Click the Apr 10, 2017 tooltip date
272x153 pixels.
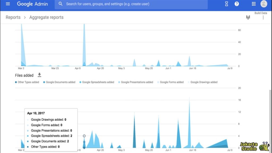[x=36, y=113]
